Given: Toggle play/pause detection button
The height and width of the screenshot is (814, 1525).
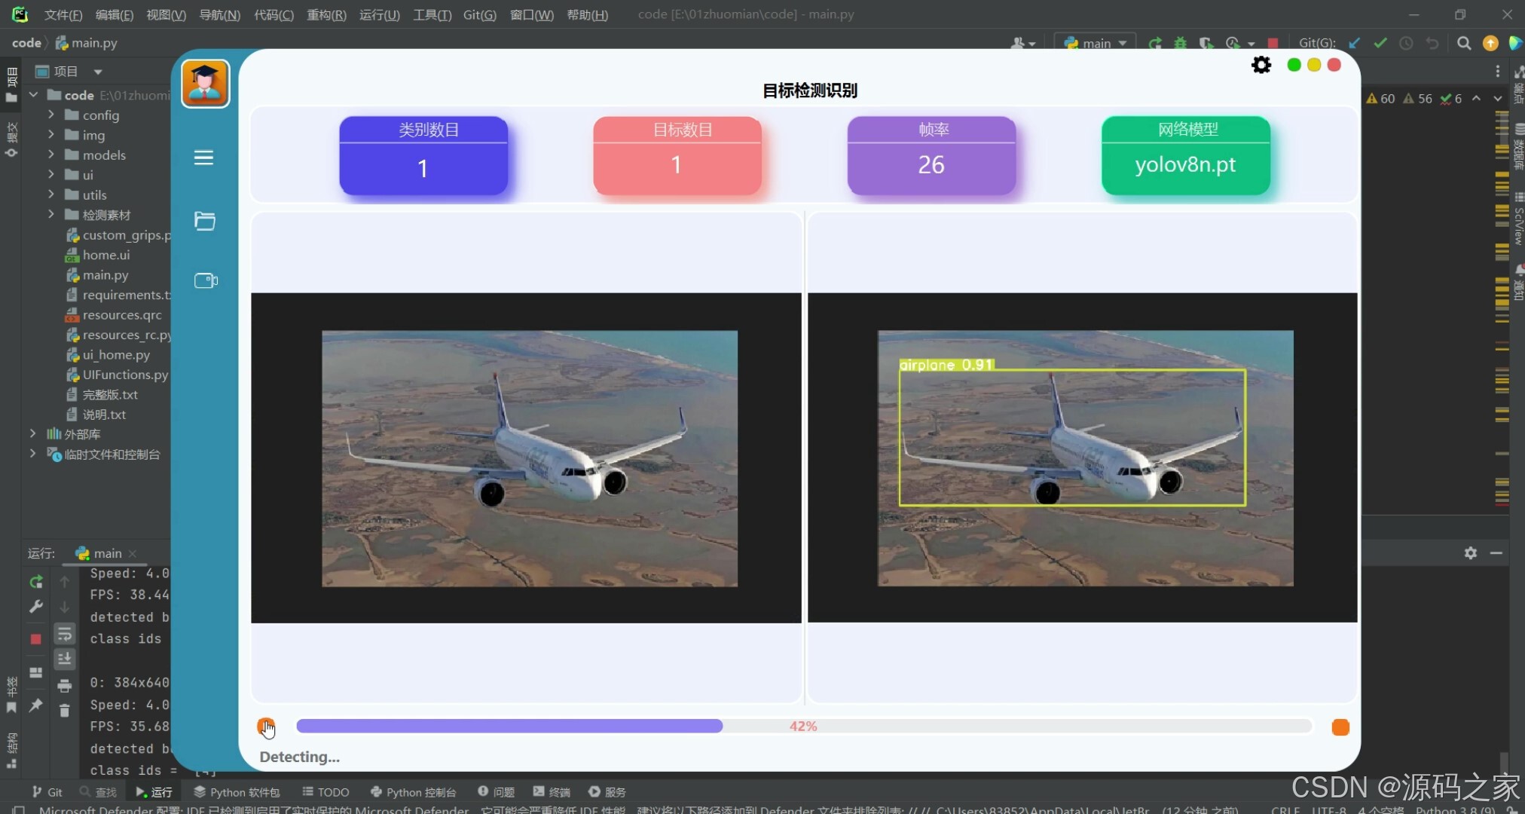Looking at the screenshot, I should (266, 727).
